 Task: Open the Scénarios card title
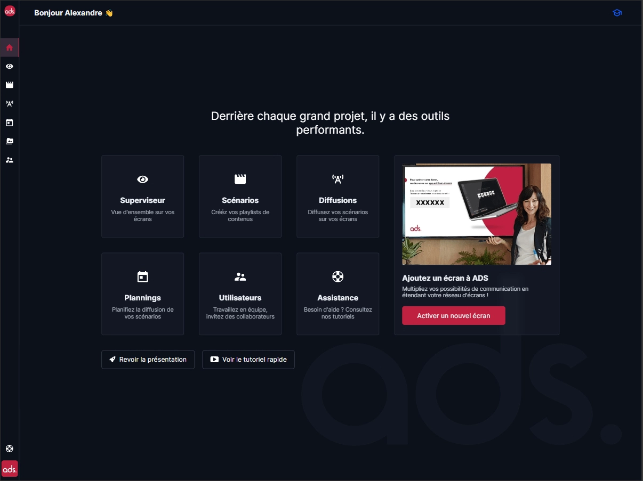[240, 200]
